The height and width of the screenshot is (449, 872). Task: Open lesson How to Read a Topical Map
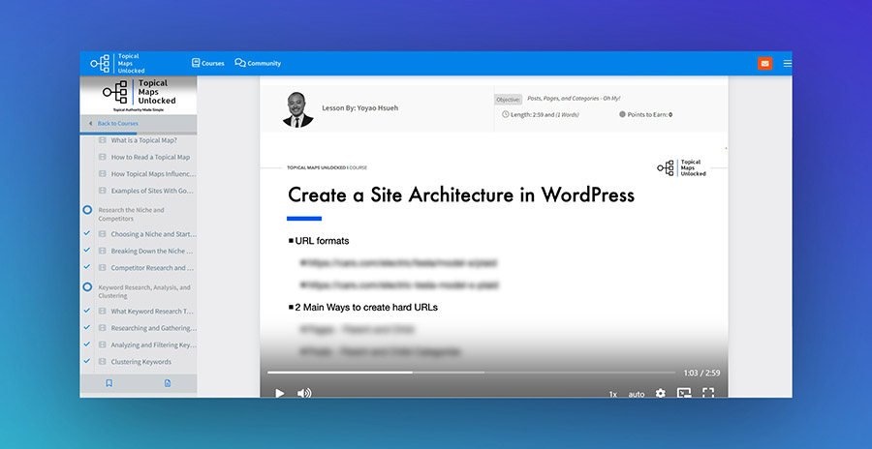(x=150, y=158)
